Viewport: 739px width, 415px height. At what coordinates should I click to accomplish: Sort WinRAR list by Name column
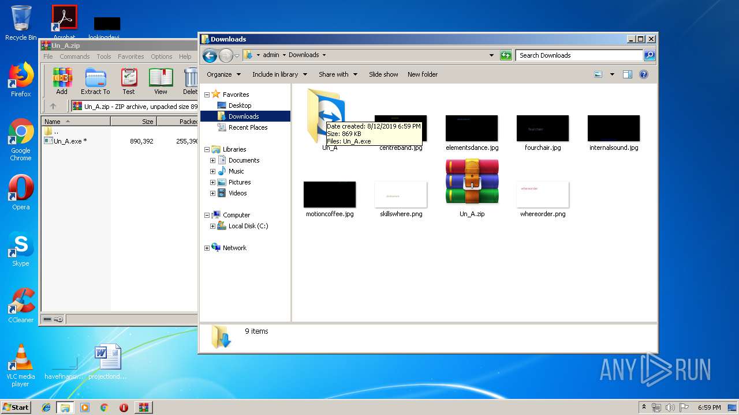[76, 122]
